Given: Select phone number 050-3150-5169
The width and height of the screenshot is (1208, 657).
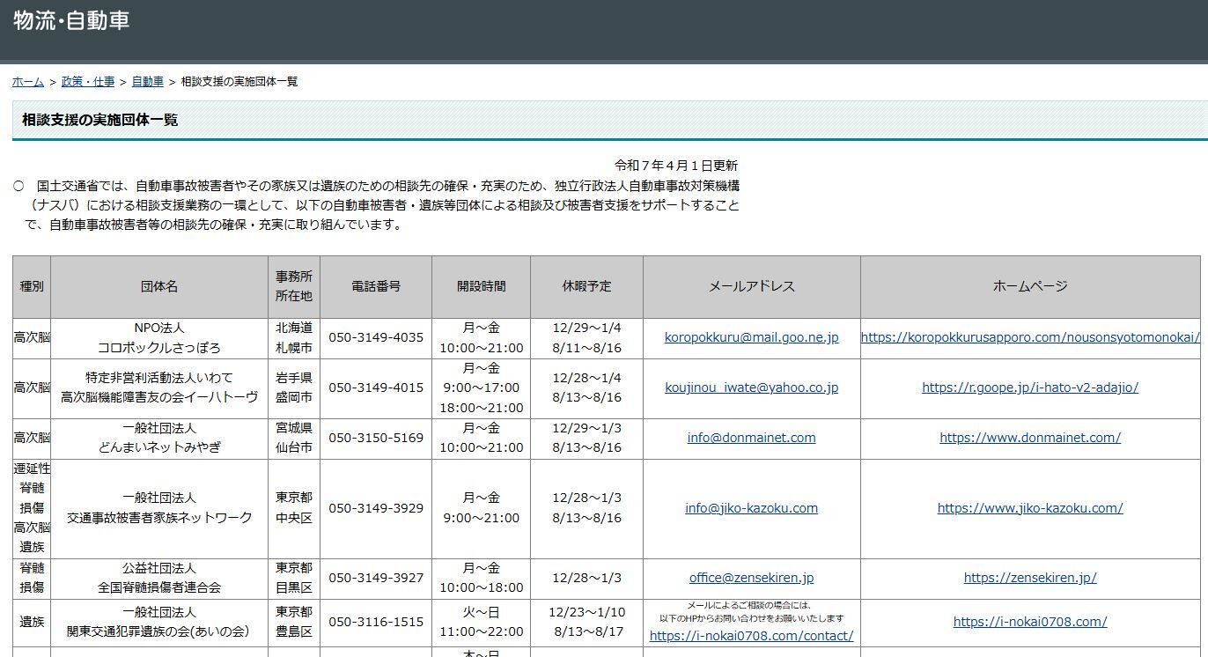Looking at the screenshot, I should (x=376, y=438).
